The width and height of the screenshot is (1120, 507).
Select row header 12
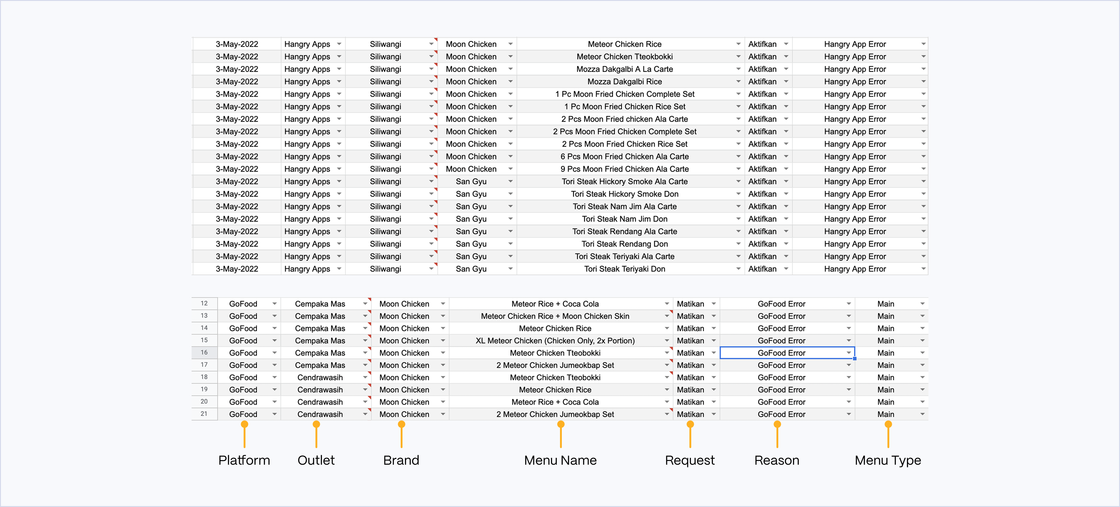point(204,303)
